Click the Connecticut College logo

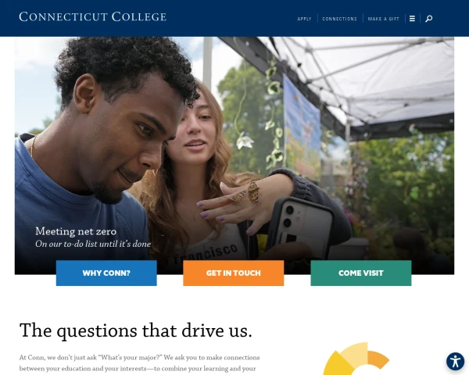tap(92, 16)
